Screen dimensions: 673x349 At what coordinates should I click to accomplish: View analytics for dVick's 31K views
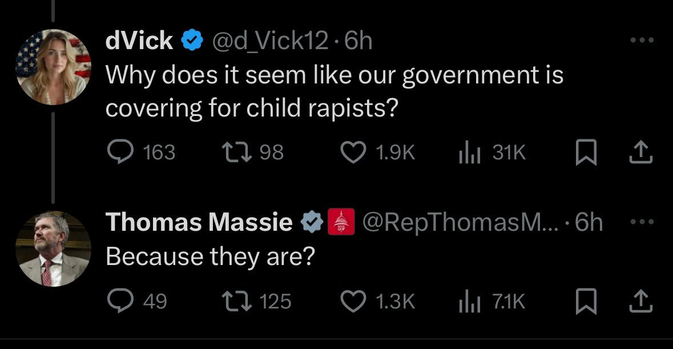point(469,153)
